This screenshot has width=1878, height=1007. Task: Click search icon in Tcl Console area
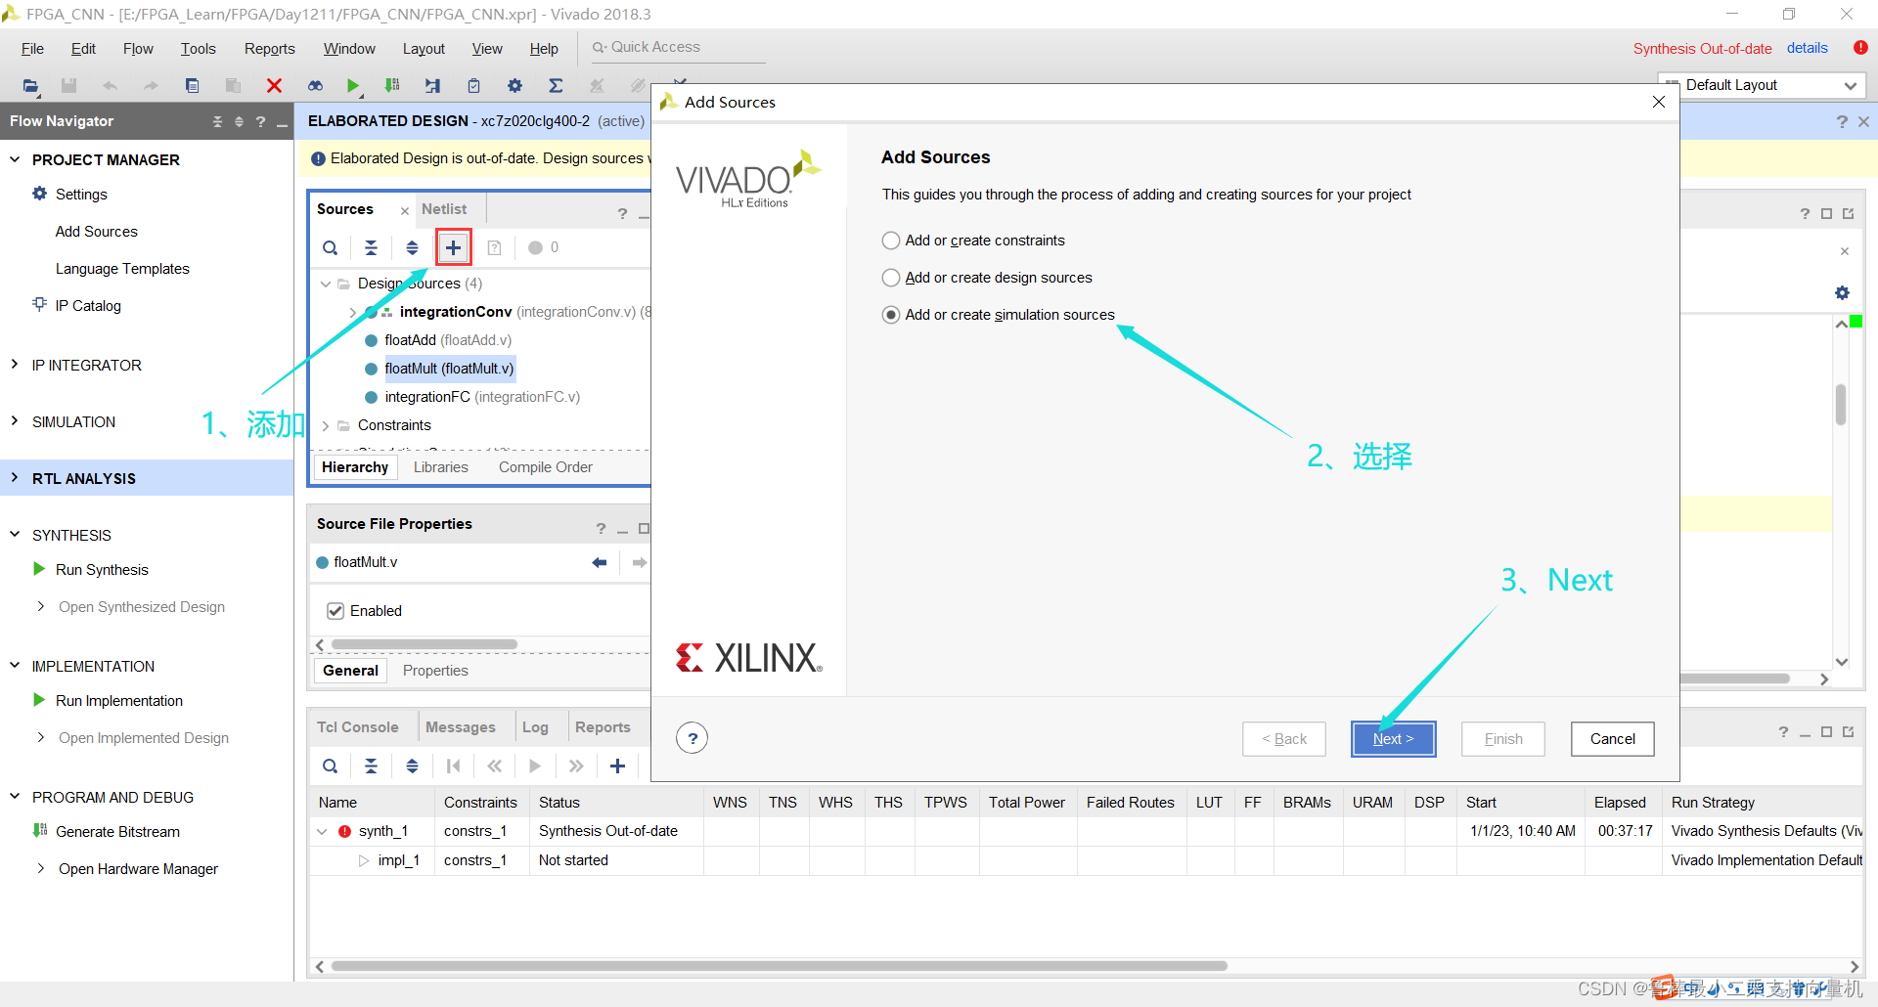pos(331,766)
